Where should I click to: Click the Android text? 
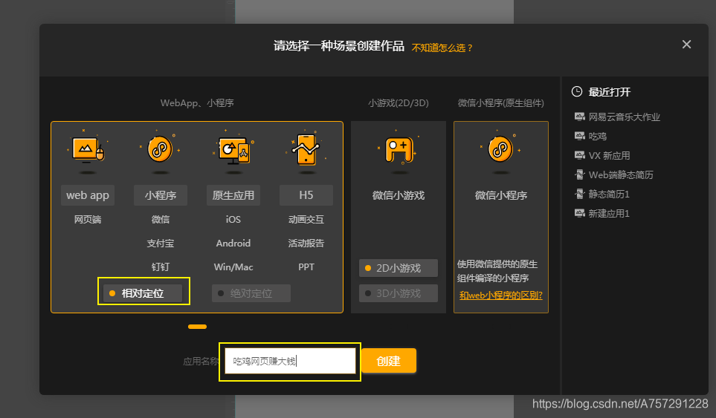(233, 243)
